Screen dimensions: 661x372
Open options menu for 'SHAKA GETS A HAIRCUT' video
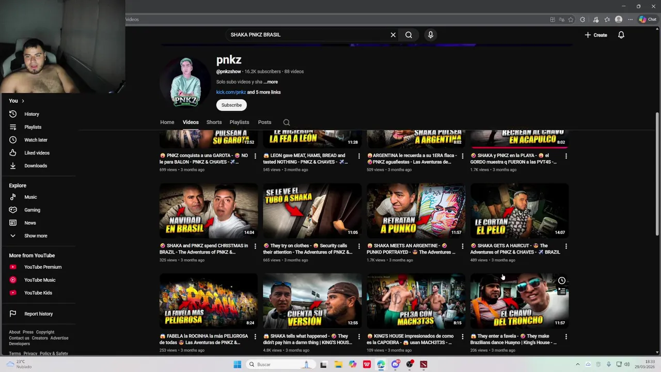pyautogui.click(x=566, y=246)
